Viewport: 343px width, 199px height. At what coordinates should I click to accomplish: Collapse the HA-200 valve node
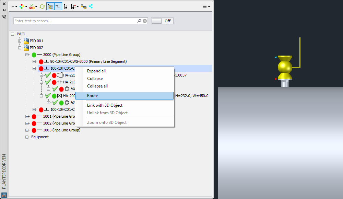tap(42, 96)
